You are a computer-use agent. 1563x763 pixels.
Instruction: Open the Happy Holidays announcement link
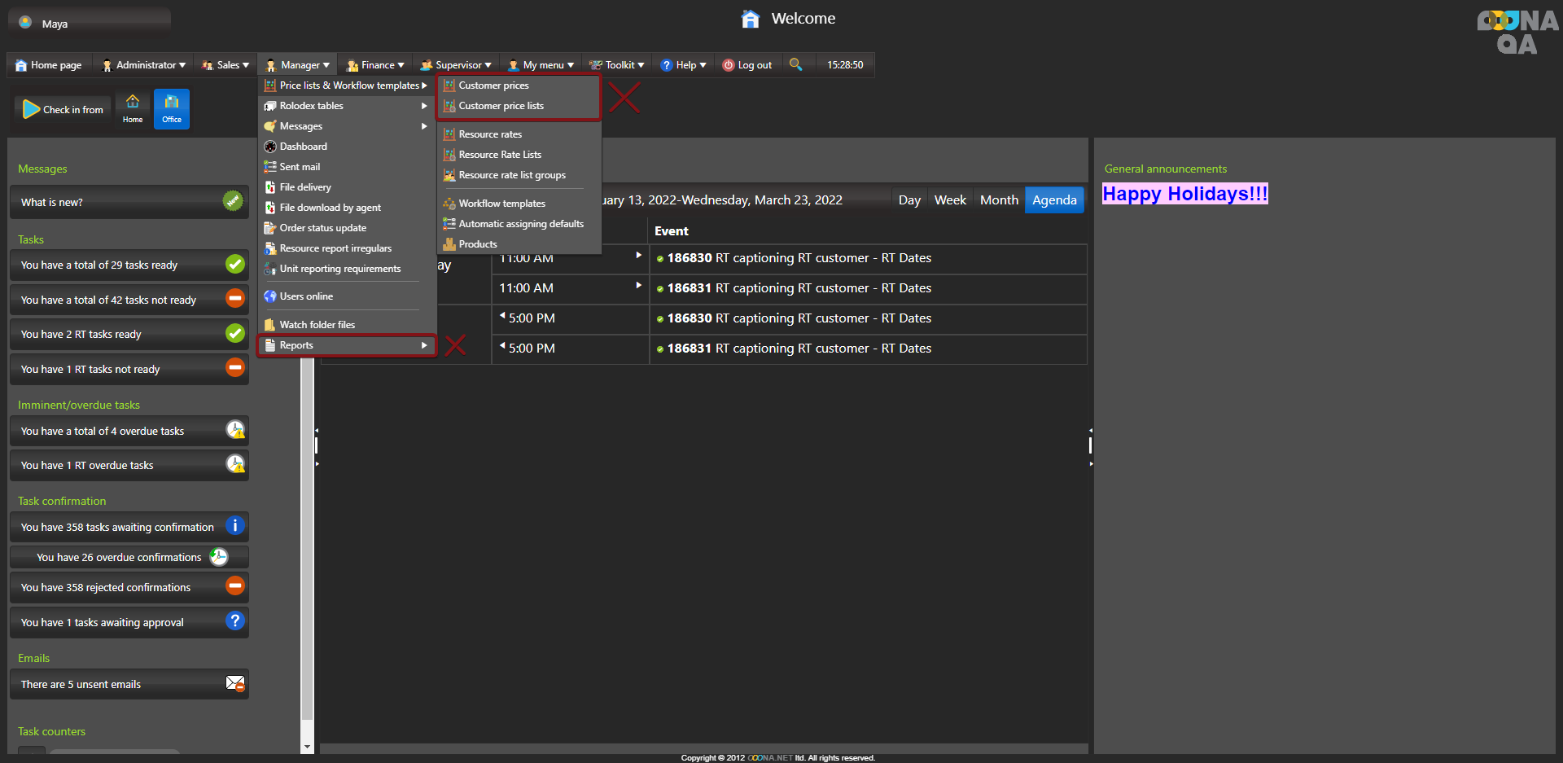click(1184, 194)
